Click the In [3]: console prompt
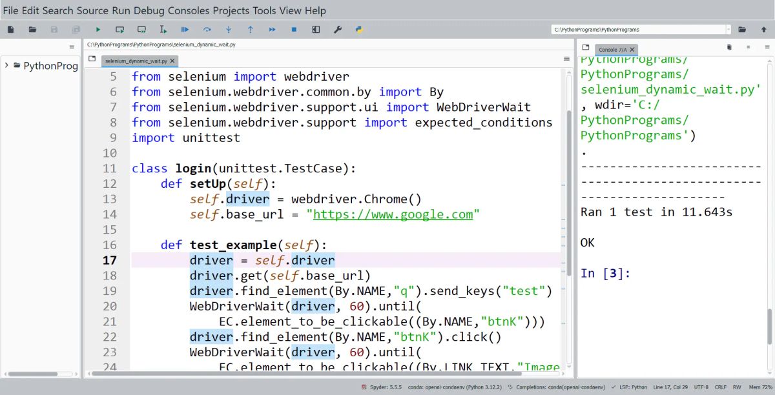Viewport: 775px width, 395px height. tap(605, 273)
